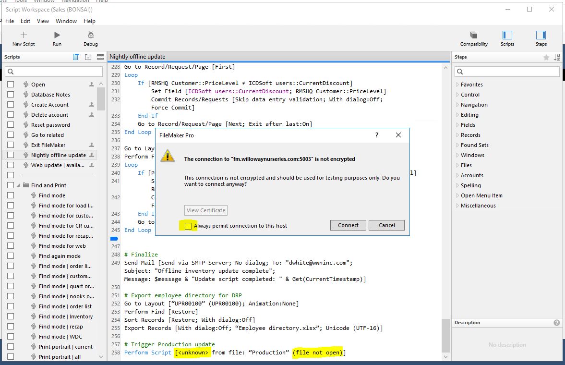Click the separator lines icon in Scripts header
The height and width of the screenshot is (365, 565).
(x=100, y=57)
